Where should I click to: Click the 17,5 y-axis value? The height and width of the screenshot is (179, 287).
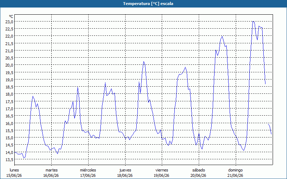click(x=9, y=101)
